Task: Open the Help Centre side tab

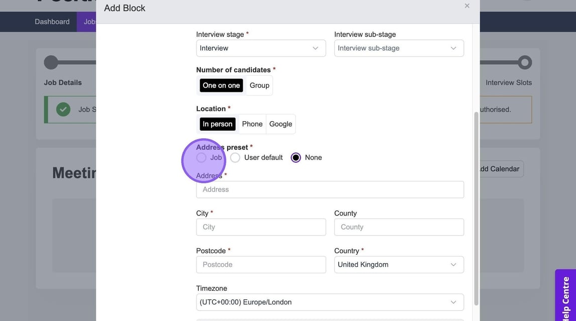Action: 566,296
